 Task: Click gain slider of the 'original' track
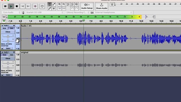pyautogui.click(x=8, y=63)
